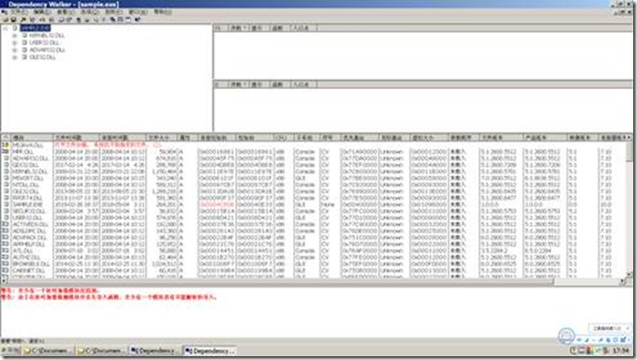Select MPR.DLL name in module list
The image size is (637, 360).
tap(22, 151)
